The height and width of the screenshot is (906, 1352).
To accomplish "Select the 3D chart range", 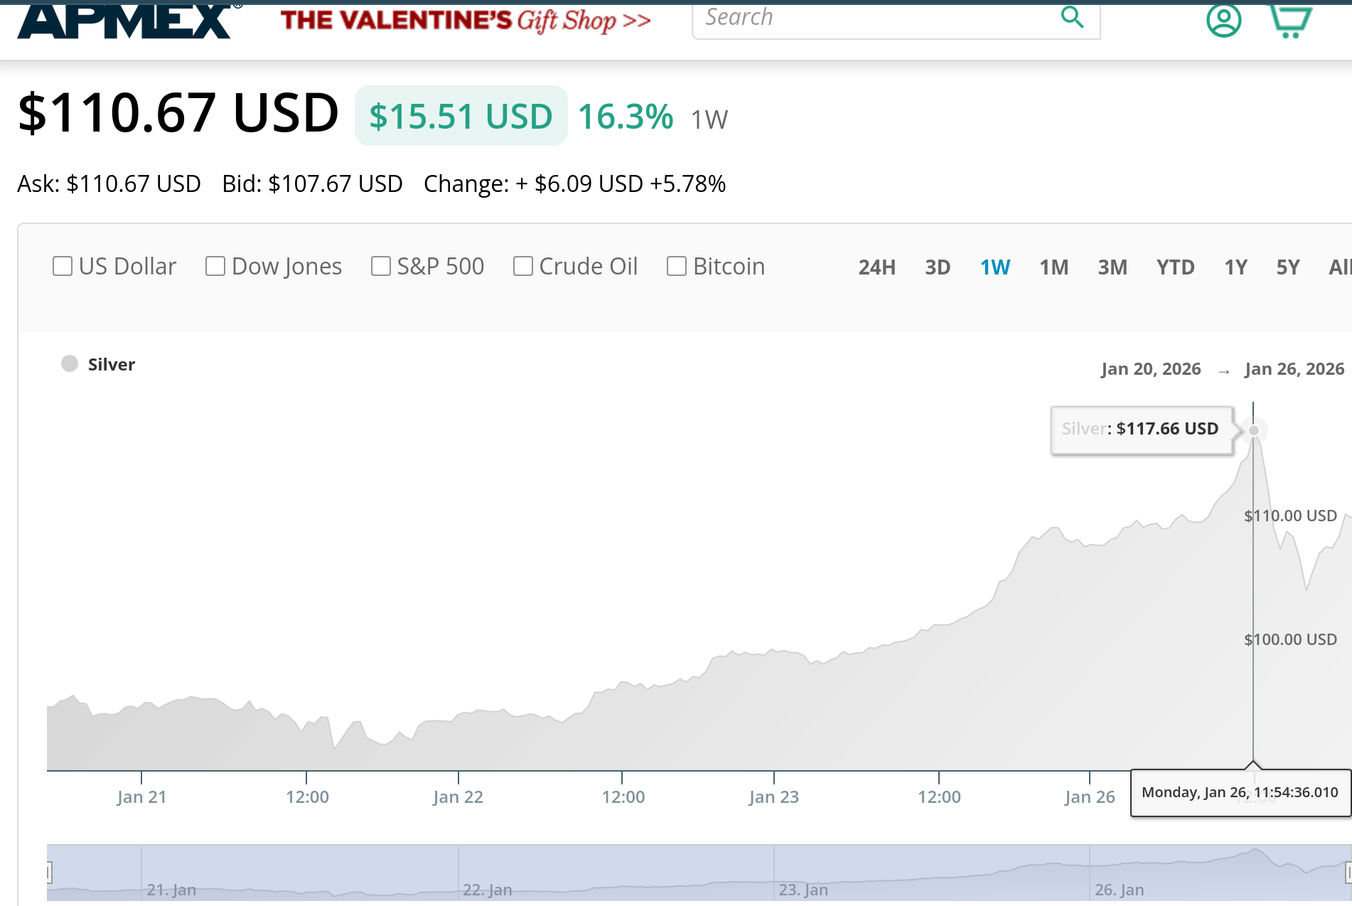I will [938, 267].
